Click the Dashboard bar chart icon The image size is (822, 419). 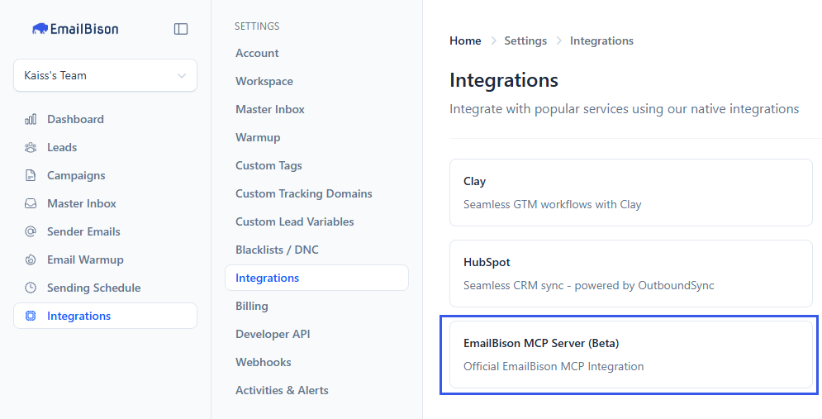point(31,119)
